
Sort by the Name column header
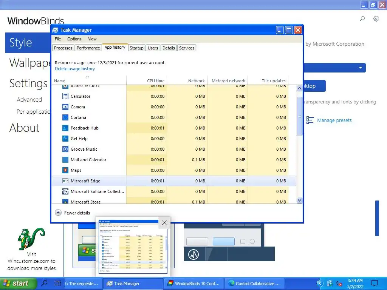pyautogui.click(x=59, y=81)
